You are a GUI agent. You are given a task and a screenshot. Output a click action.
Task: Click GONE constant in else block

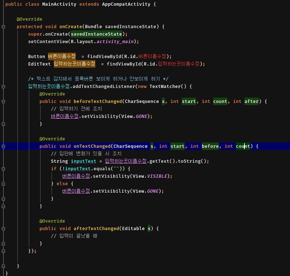tap(153, 191)
